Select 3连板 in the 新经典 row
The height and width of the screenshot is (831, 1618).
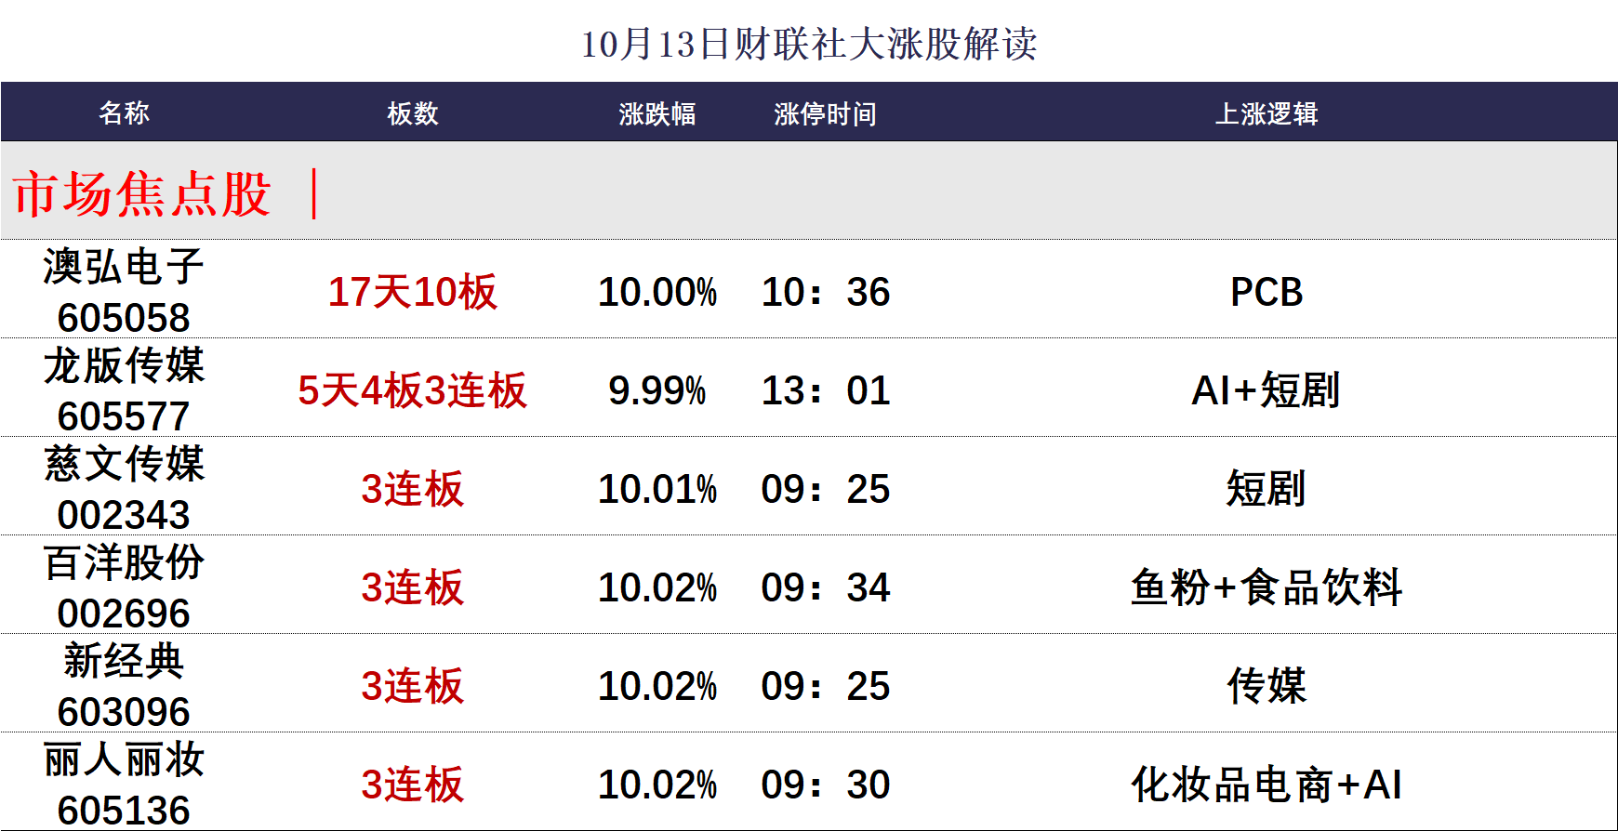pos(413,686)
